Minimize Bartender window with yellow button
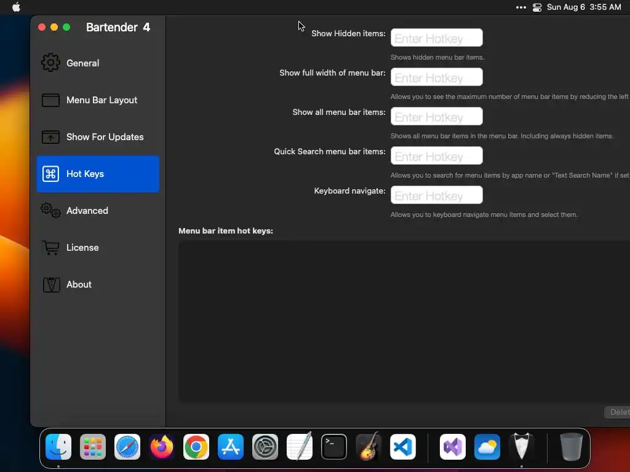Image resolution: width=630 pixels, height=472 pixels. coord(54,27)
